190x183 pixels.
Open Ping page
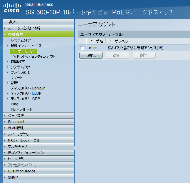coord(14,104)
